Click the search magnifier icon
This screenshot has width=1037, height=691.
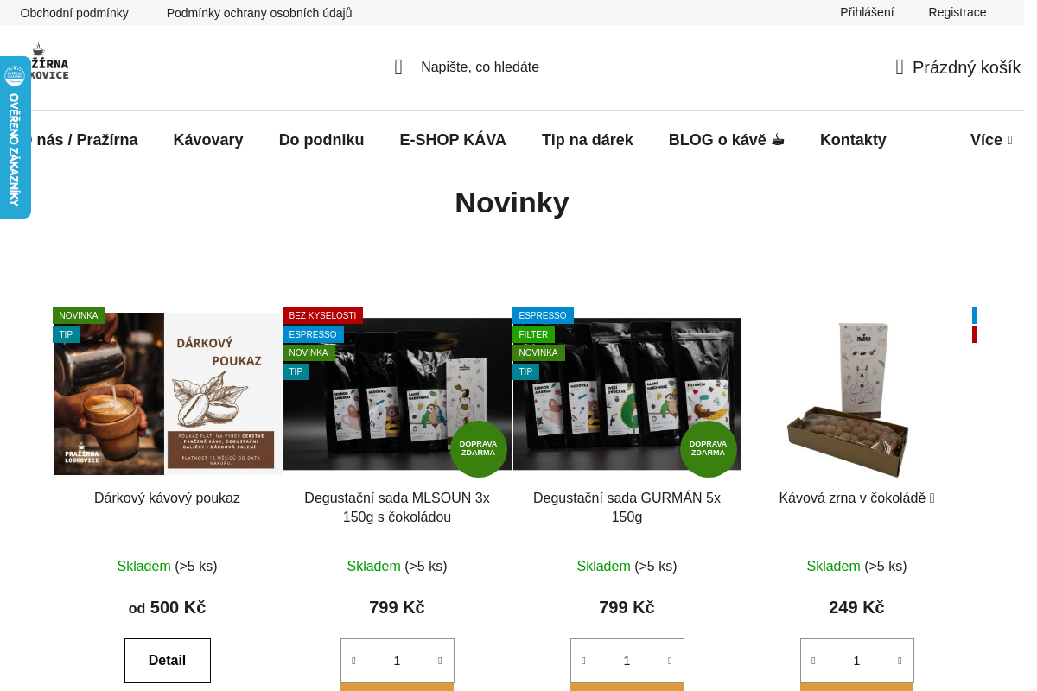[398, 67]
